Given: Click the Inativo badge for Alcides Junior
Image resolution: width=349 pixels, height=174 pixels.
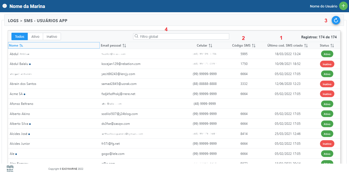Looking at the screenshot, I should (x=327, y=144).
